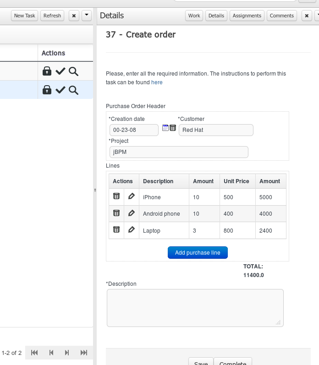This screenshot has height=365, width=319.
Task: Delete the Laptop purchase line
Action: [116, 230]
